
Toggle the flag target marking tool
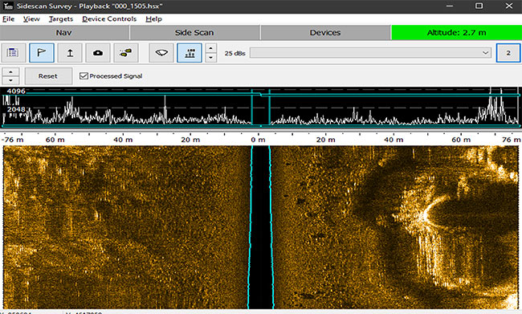[42, 53]
